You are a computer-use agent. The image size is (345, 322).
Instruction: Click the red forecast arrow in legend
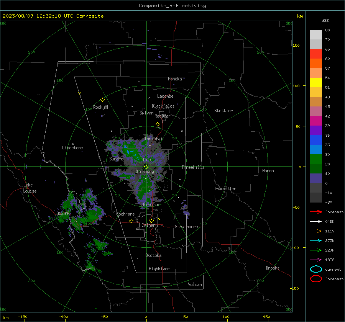coord(316,212)
